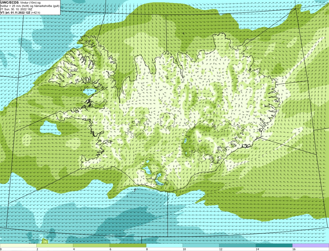
Task: Click the scale label '6' under the color bar
Action: coord(110,249)
